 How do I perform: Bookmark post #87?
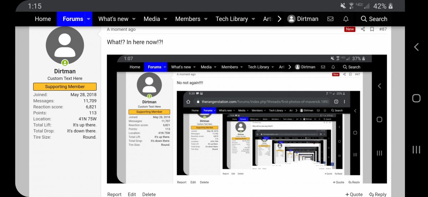tap(372, 29)
